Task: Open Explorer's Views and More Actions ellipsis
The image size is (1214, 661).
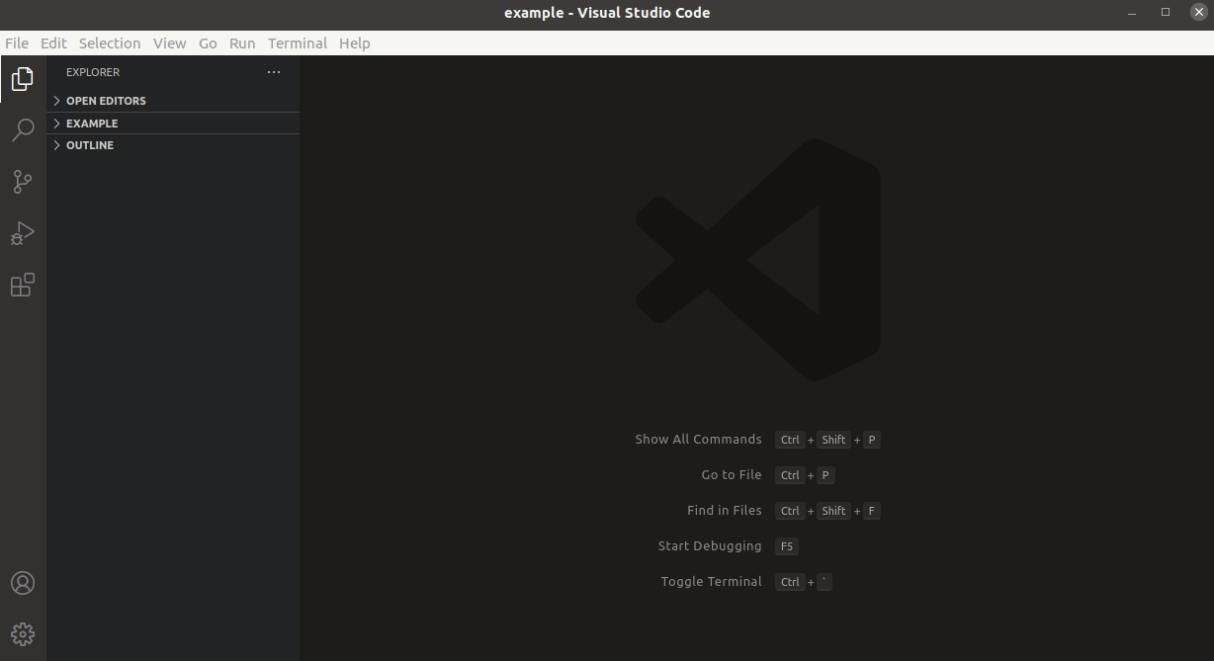Action: [274, 72]
